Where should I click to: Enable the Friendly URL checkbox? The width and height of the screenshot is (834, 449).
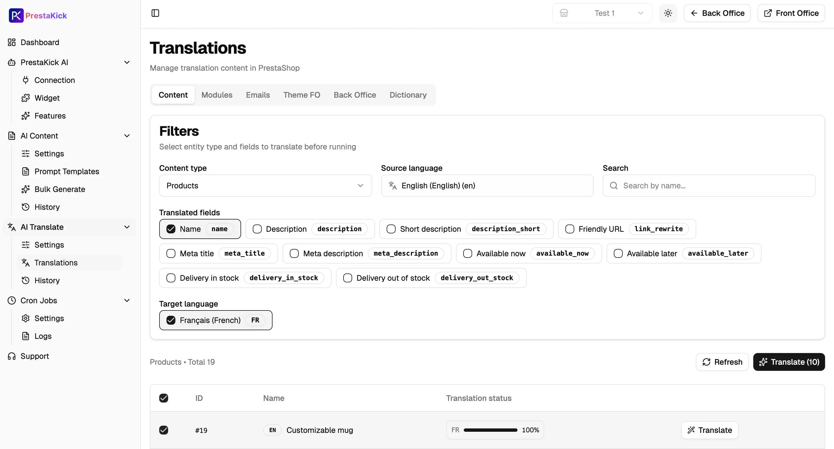(570, 229)
